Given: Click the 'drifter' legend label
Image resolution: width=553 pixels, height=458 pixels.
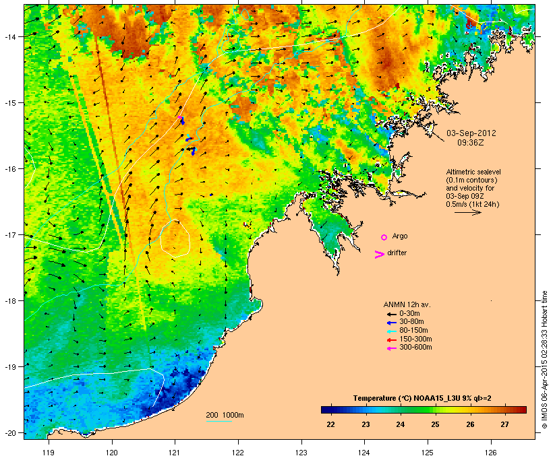Looking at the screenshot, I should (x=397, y=253).
